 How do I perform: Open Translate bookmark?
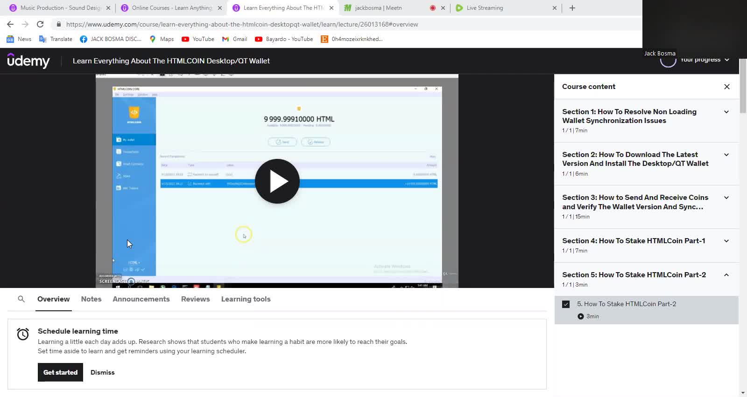[x=56, y=39]
